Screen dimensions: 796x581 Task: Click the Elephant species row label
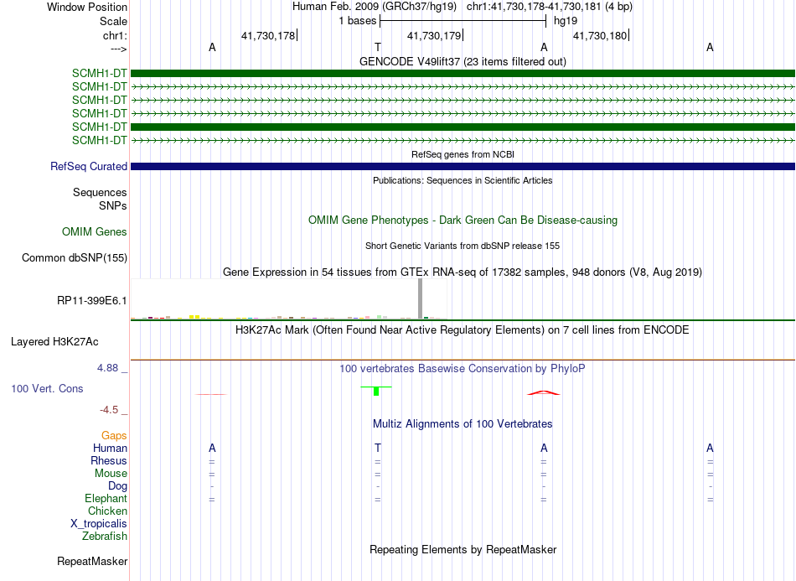(106, 498)
